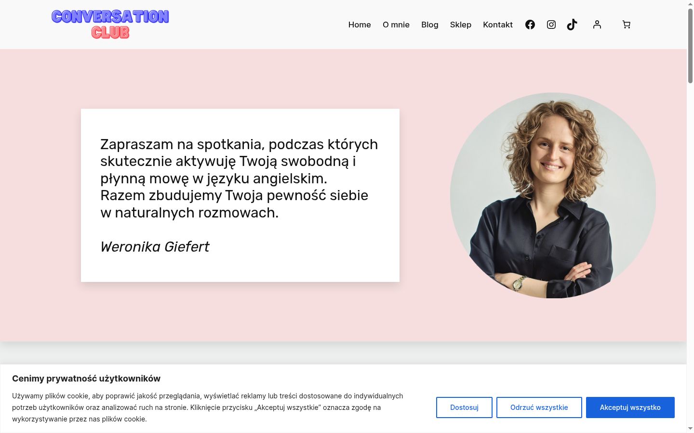Go to the Home menu item
694x433 pixels.
click(360, 25)
